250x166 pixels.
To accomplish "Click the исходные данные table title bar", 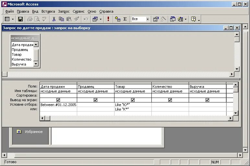I will pyautogui.click(x=25, y=38).
